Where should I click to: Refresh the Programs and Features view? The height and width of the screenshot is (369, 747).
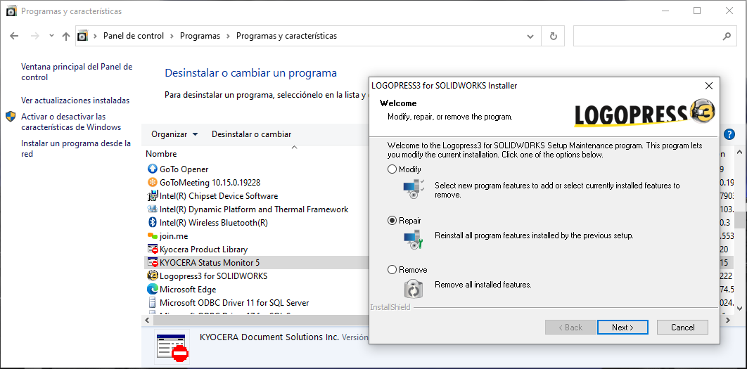coord(553,36)
